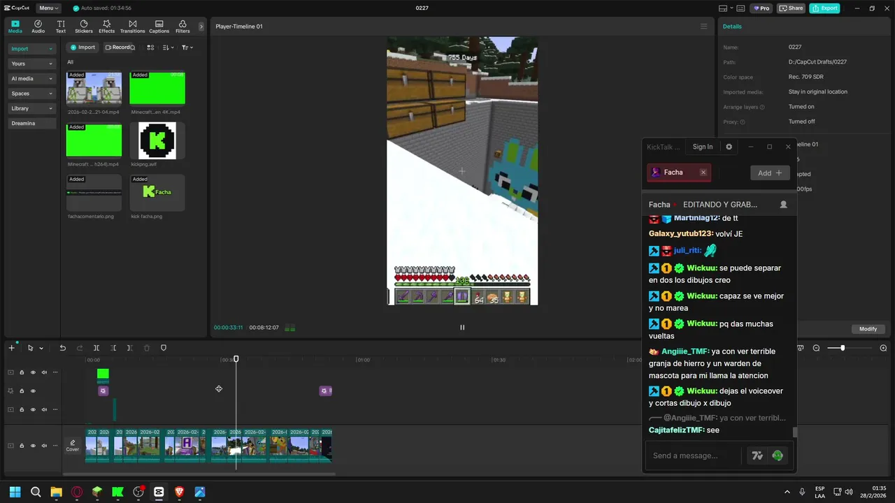
Task: Click the marker shield icon in timeline toolbar
Action: pos(164,348)
